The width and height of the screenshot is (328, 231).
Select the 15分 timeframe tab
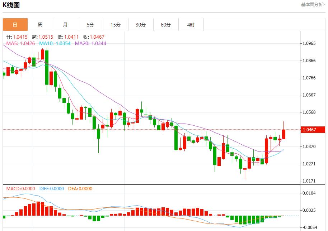click(x=116, y=25)
